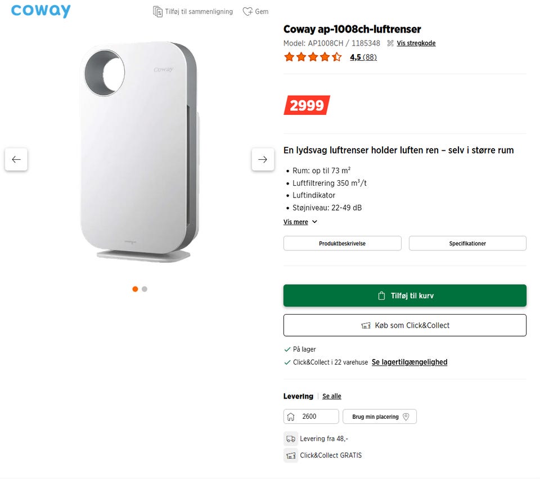Click the location pin icon
Image resolution: width=540 pixels, height=479 pixels.
point(406,417)
